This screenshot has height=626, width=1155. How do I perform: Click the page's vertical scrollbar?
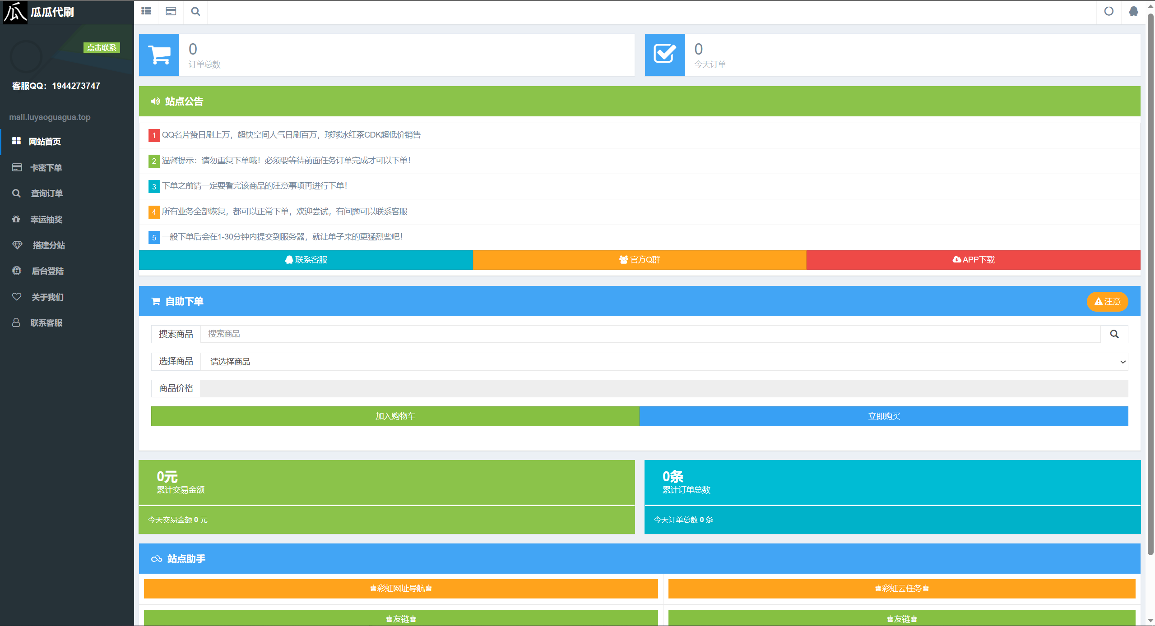[x=1150, y=283]
